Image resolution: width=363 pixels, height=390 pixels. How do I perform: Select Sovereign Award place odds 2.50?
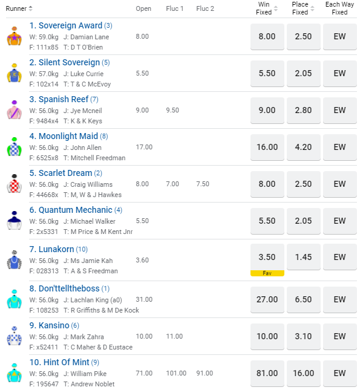(303, 36)
